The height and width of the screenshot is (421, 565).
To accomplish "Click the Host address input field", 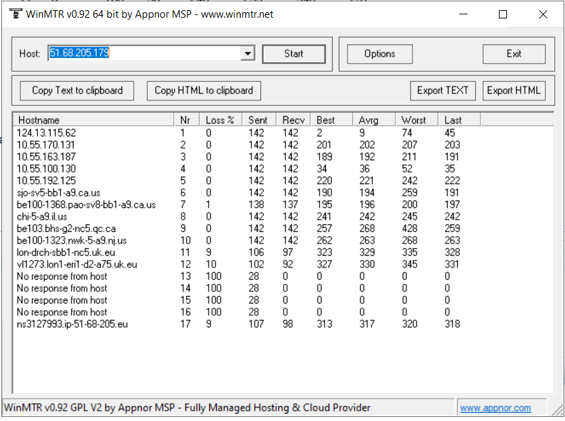I will click(143, 53).
